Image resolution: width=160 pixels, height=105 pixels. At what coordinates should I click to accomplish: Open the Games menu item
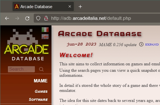point(41,91)
